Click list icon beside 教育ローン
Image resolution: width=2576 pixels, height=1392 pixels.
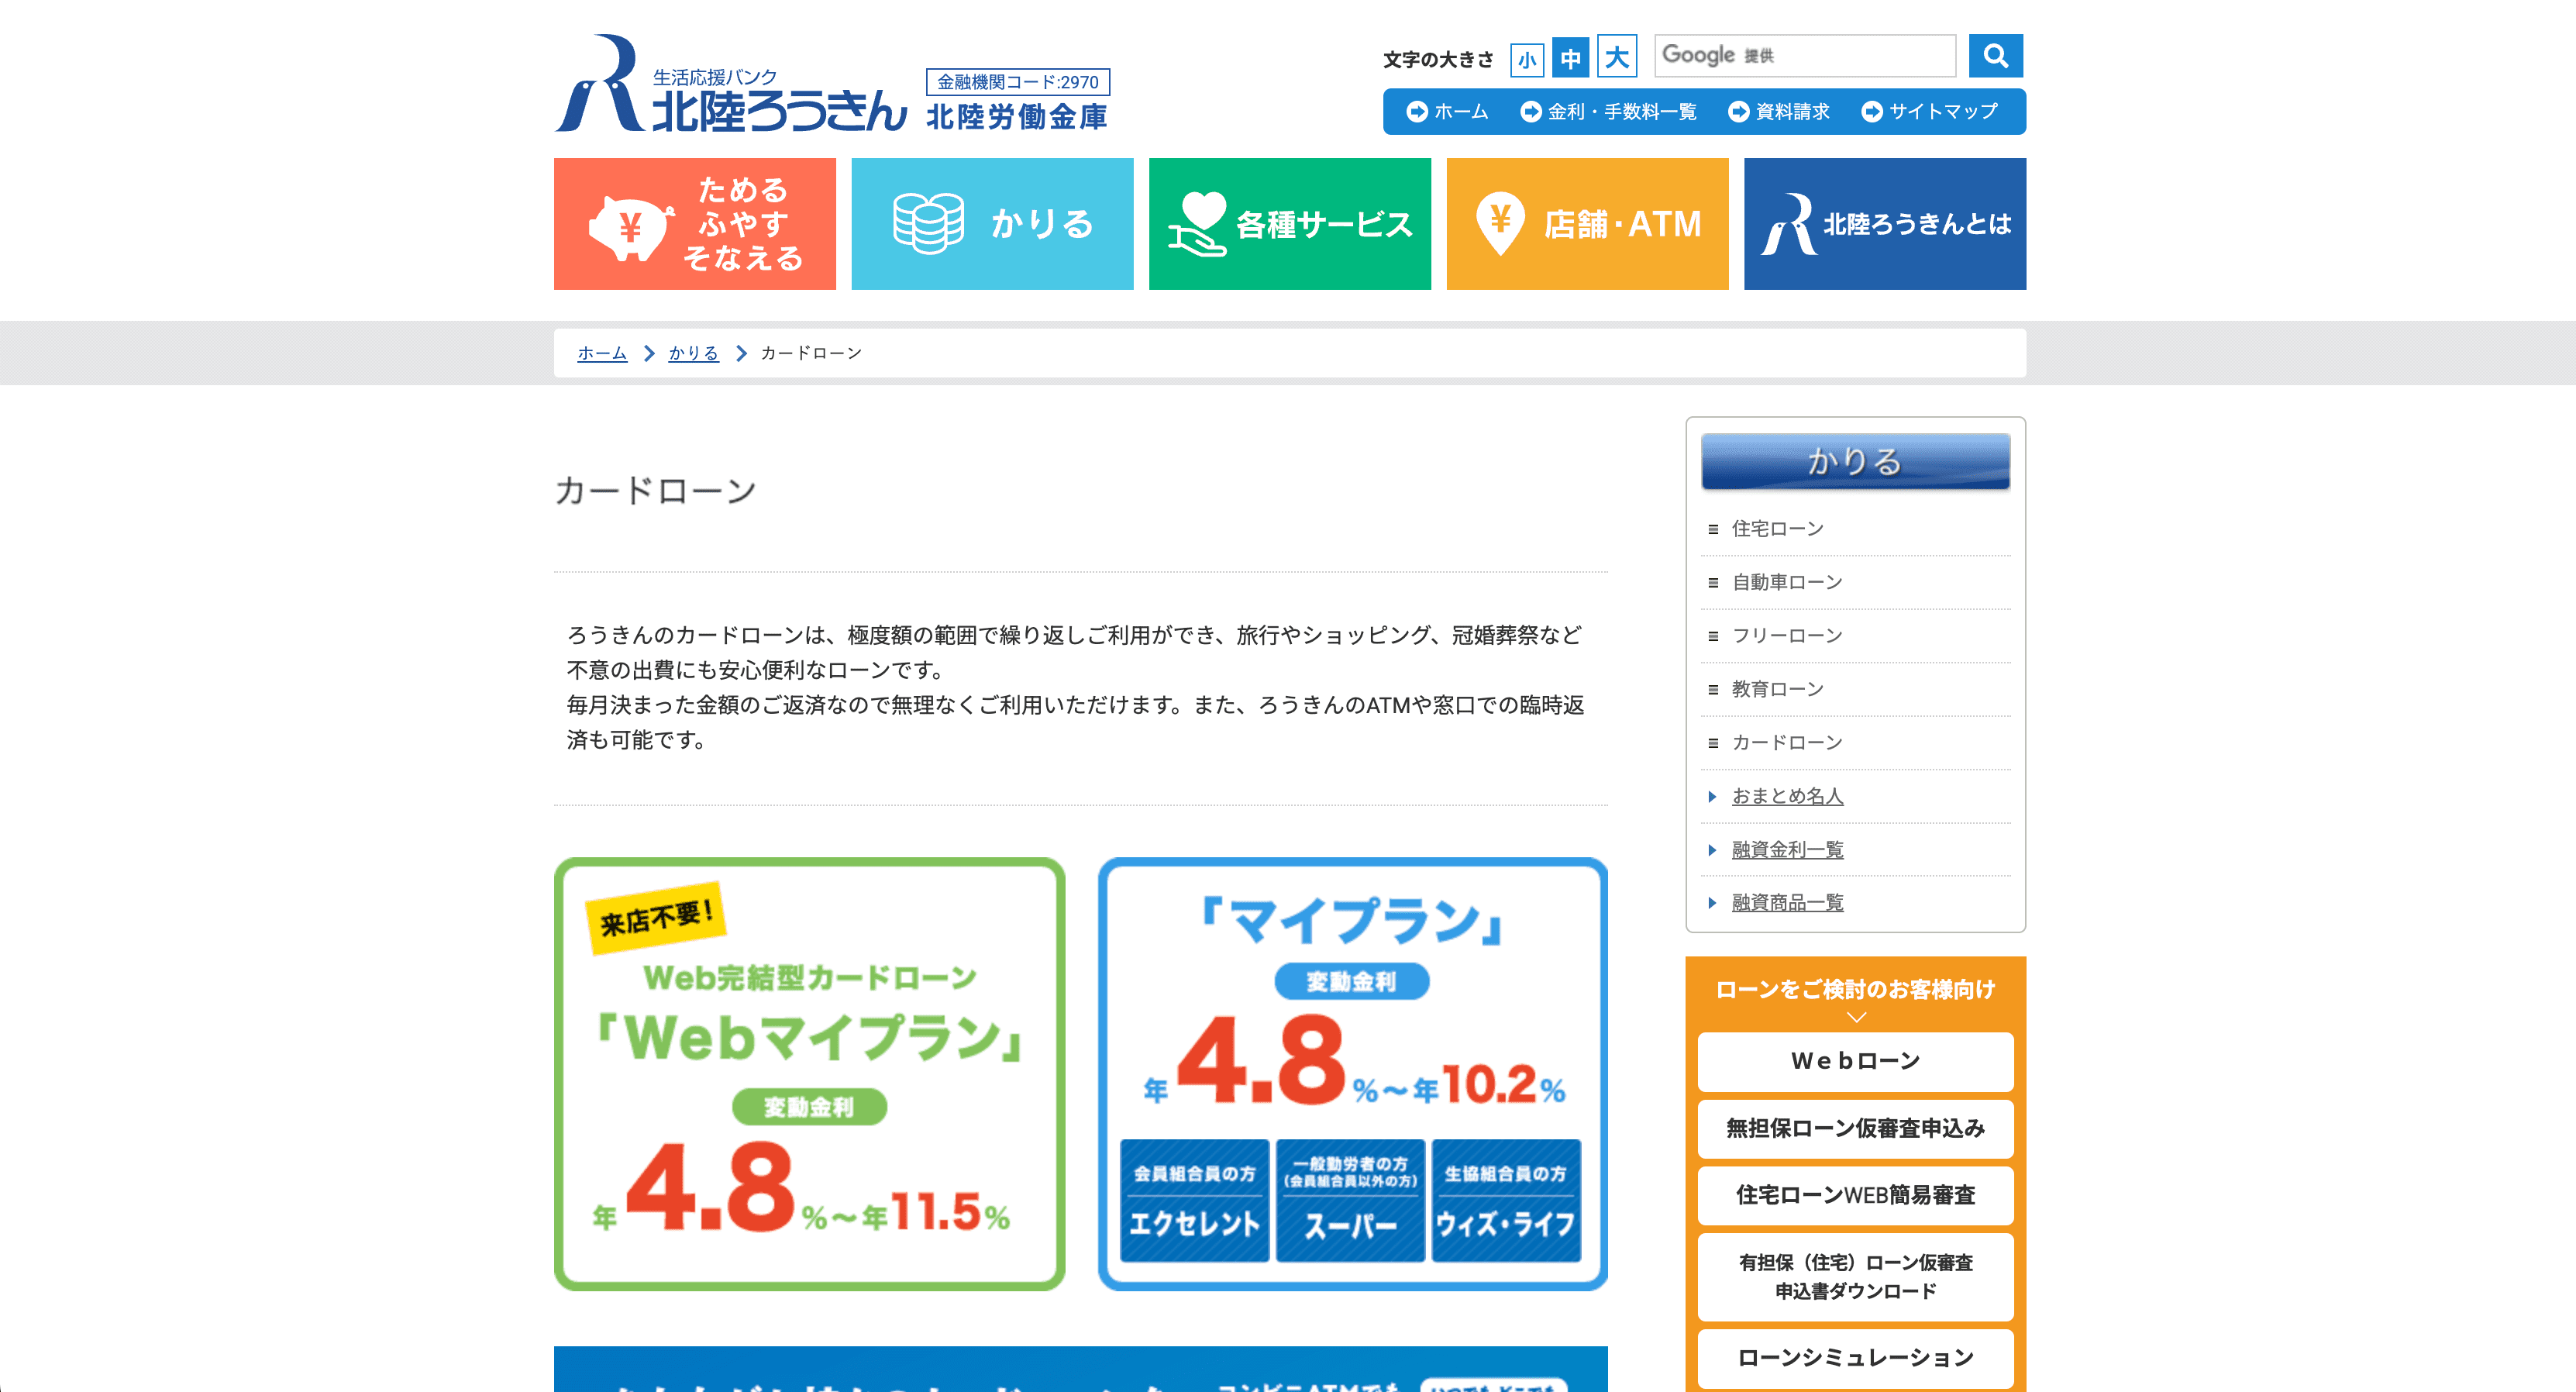point(1713,690)
